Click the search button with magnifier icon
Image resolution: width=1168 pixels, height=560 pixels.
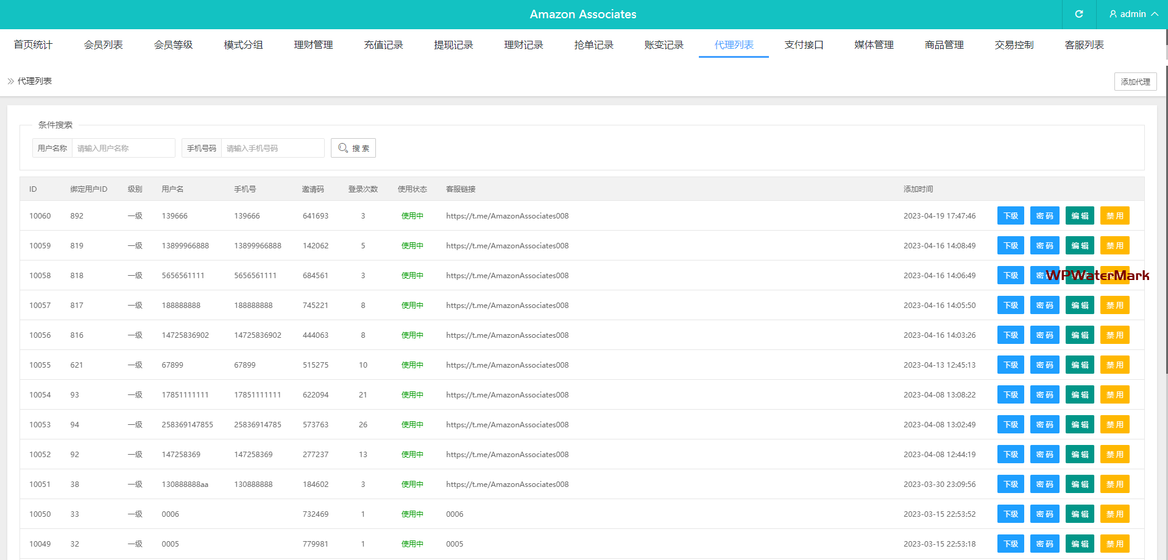coord(353,148)
